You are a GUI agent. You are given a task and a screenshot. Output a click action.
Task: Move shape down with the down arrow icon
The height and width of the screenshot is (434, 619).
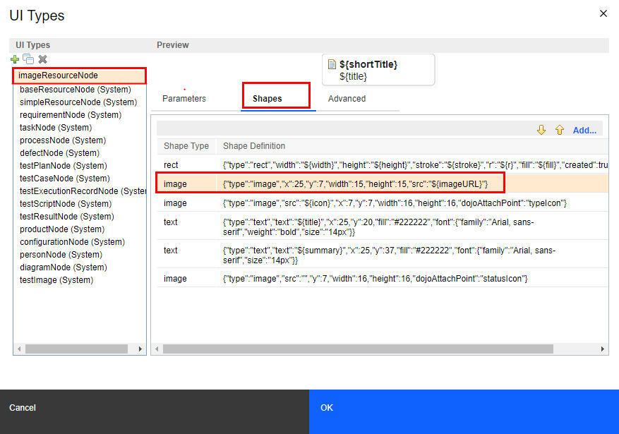(x=541, y=130)
